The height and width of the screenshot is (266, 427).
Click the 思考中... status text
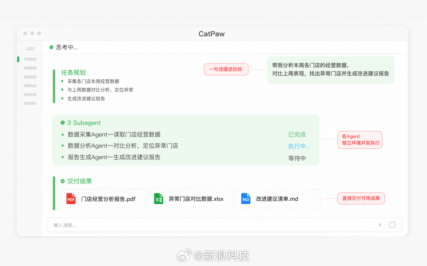67,47
